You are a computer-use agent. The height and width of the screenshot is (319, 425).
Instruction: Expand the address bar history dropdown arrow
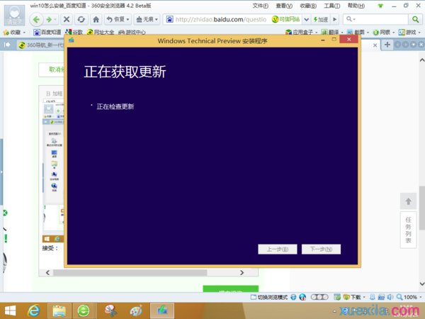point(306,19)
